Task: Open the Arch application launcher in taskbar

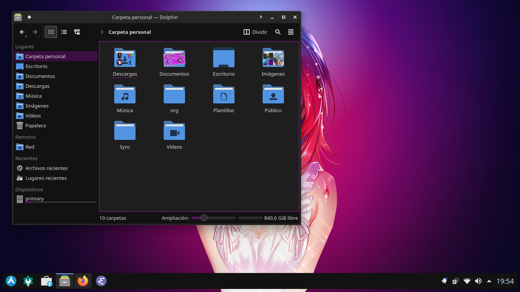Action: [x=11, y=281]
